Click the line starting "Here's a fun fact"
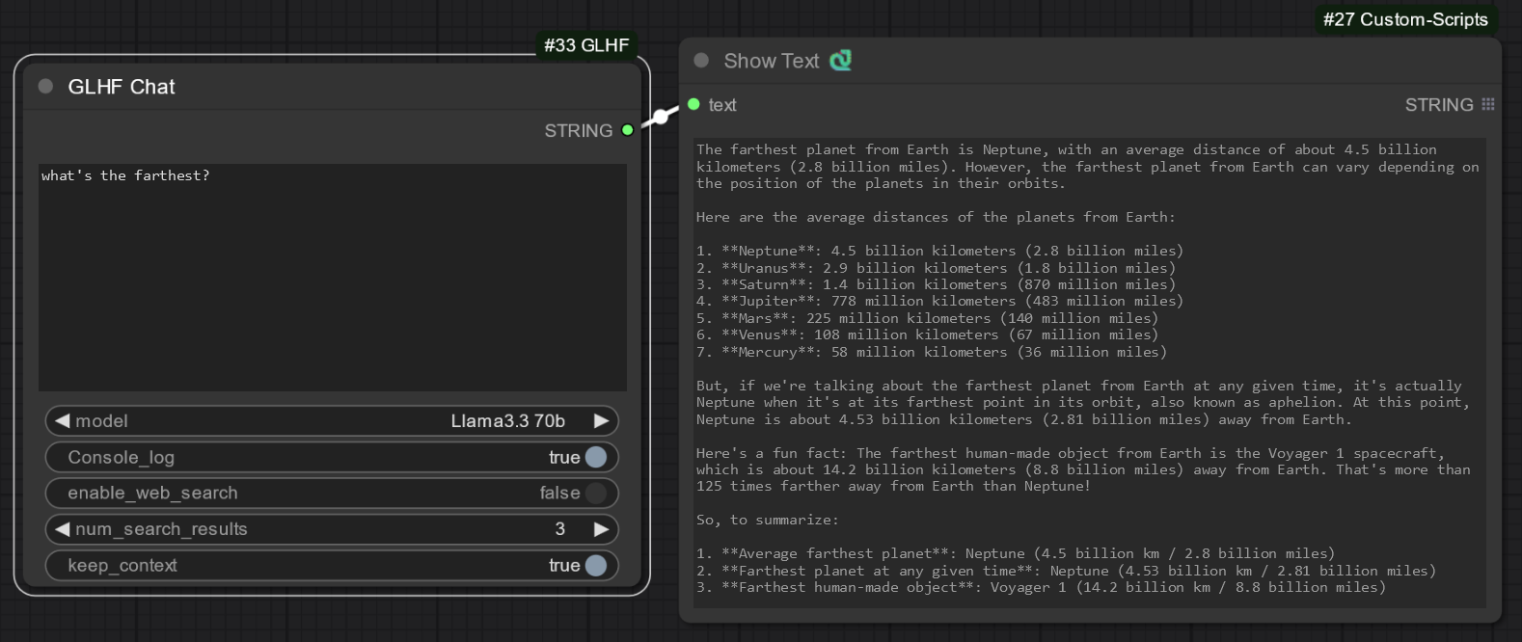 click(x=1071, y=453)
